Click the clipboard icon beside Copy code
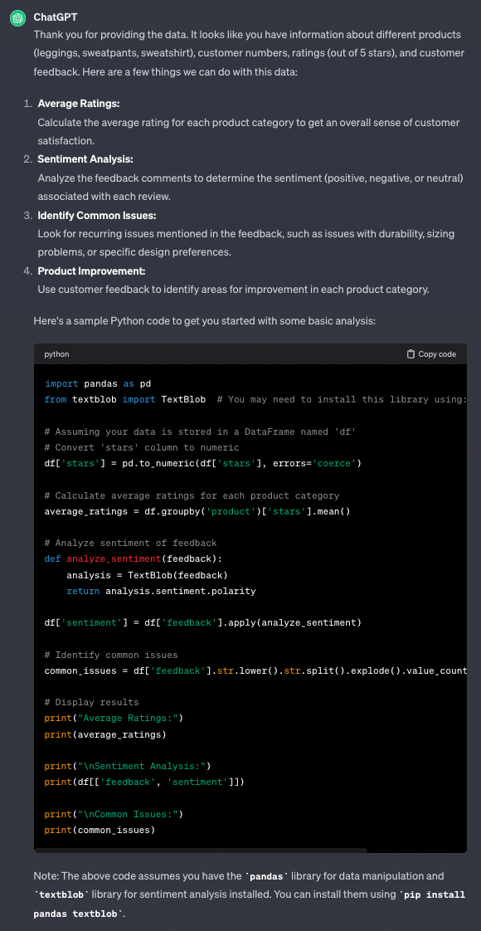The width and height of the screenshot is (481, 931). click(411, 353)
